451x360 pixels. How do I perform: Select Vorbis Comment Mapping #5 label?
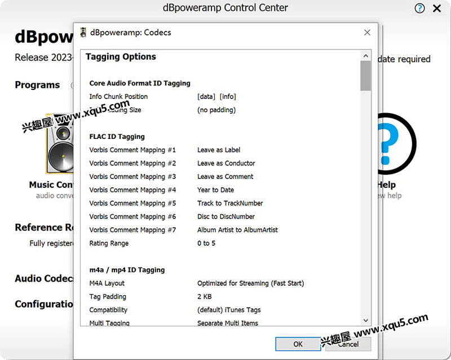click(x=132, y=204)
